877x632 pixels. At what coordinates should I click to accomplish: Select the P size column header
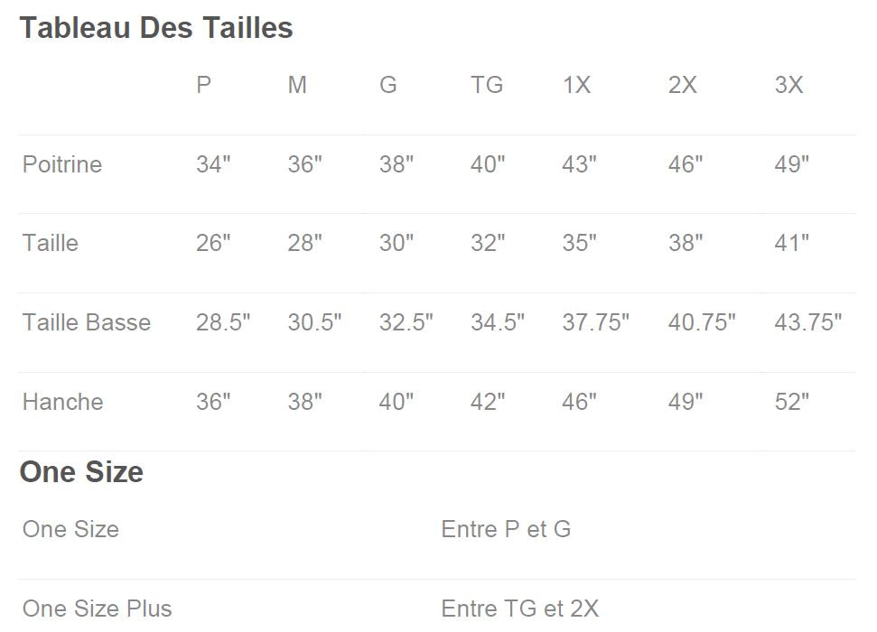pyautogui.click(x=204, y=85)
